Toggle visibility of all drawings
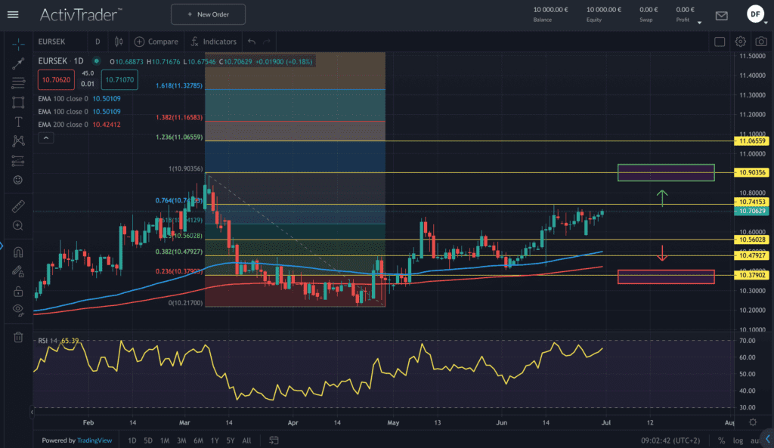Image resolution: width=774 pixels, height=448 pixels. [18, 310]
